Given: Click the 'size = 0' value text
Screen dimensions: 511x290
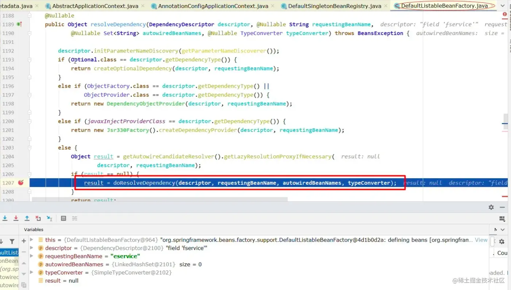Looking at the screenshot, I should [x=190, y=264].
